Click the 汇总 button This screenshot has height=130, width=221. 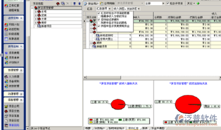coord(89,9)
